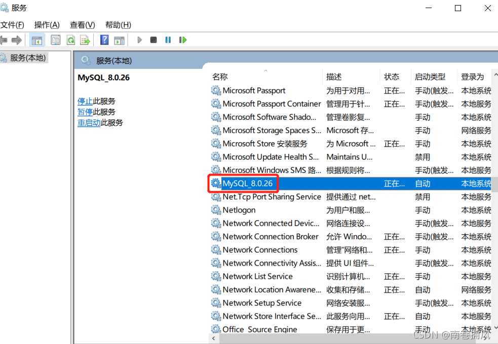
Task: Select Network Connectivity Assistant service
Action: click(350, 264)
